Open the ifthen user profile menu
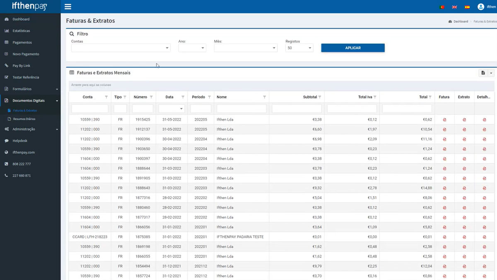 coord(487,7)
